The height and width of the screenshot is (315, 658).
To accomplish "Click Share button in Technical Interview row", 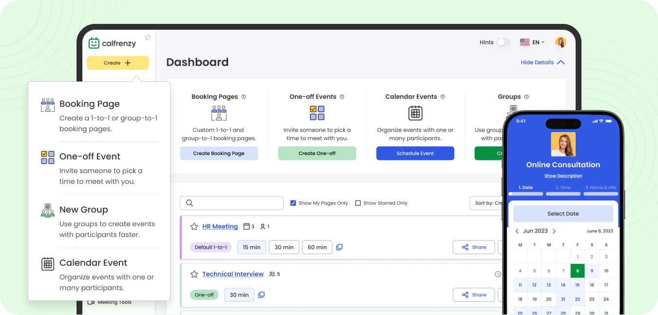I will pos(474,295).
